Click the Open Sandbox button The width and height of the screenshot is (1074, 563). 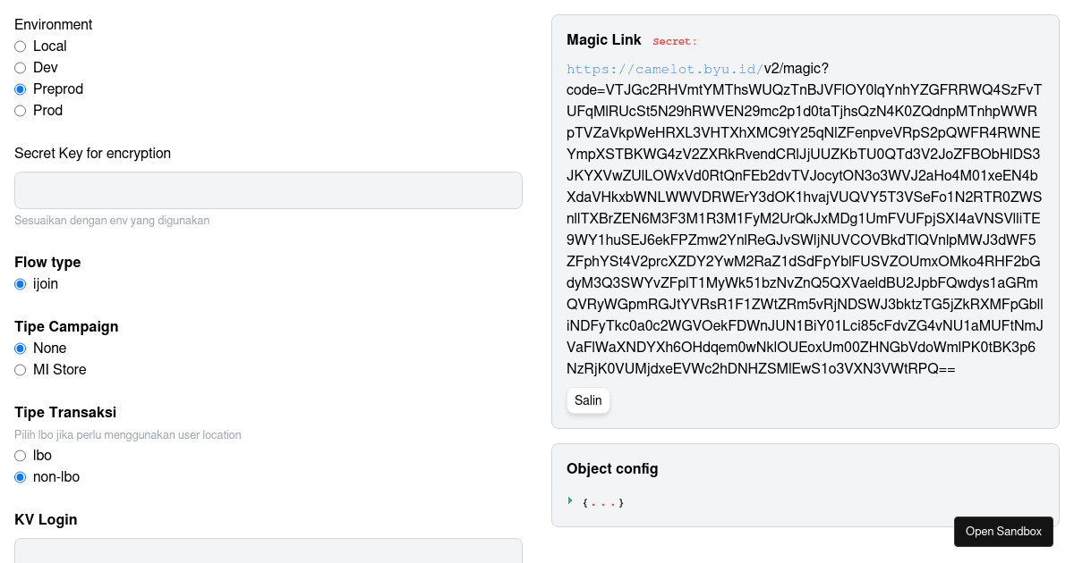(x=1003, y=532)
